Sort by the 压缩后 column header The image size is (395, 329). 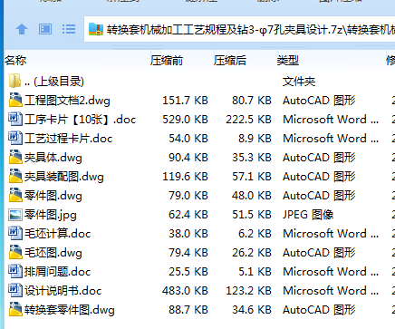coord(230,61)
